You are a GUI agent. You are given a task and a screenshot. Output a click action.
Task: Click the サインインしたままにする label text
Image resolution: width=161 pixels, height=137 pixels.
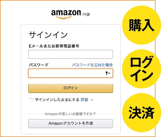[57, 100]
